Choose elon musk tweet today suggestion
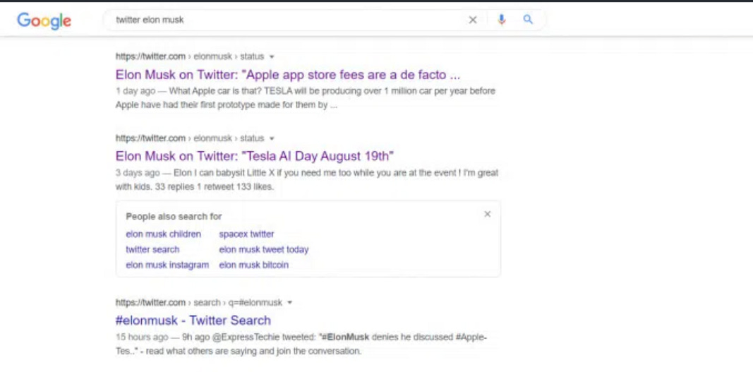The width and height of the screenshot is (753, 372). 264,249
